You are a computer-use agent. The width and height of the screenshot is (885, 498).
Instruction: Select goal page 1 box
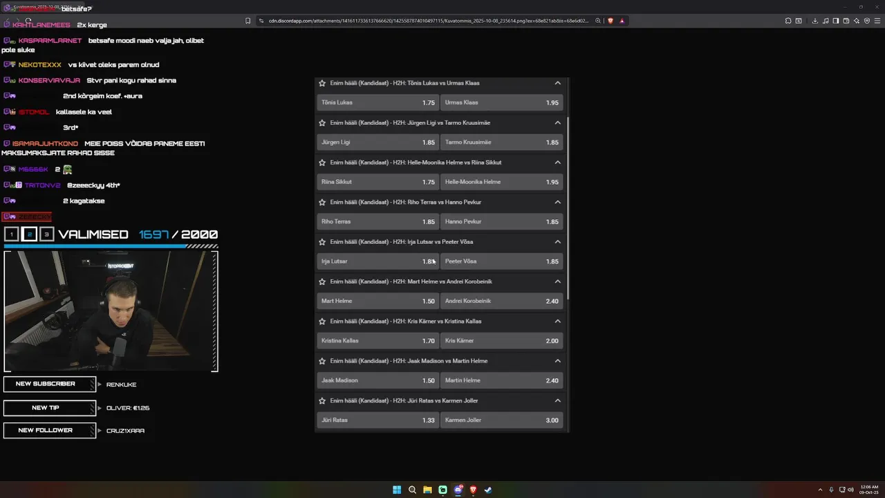coord(11,234)
